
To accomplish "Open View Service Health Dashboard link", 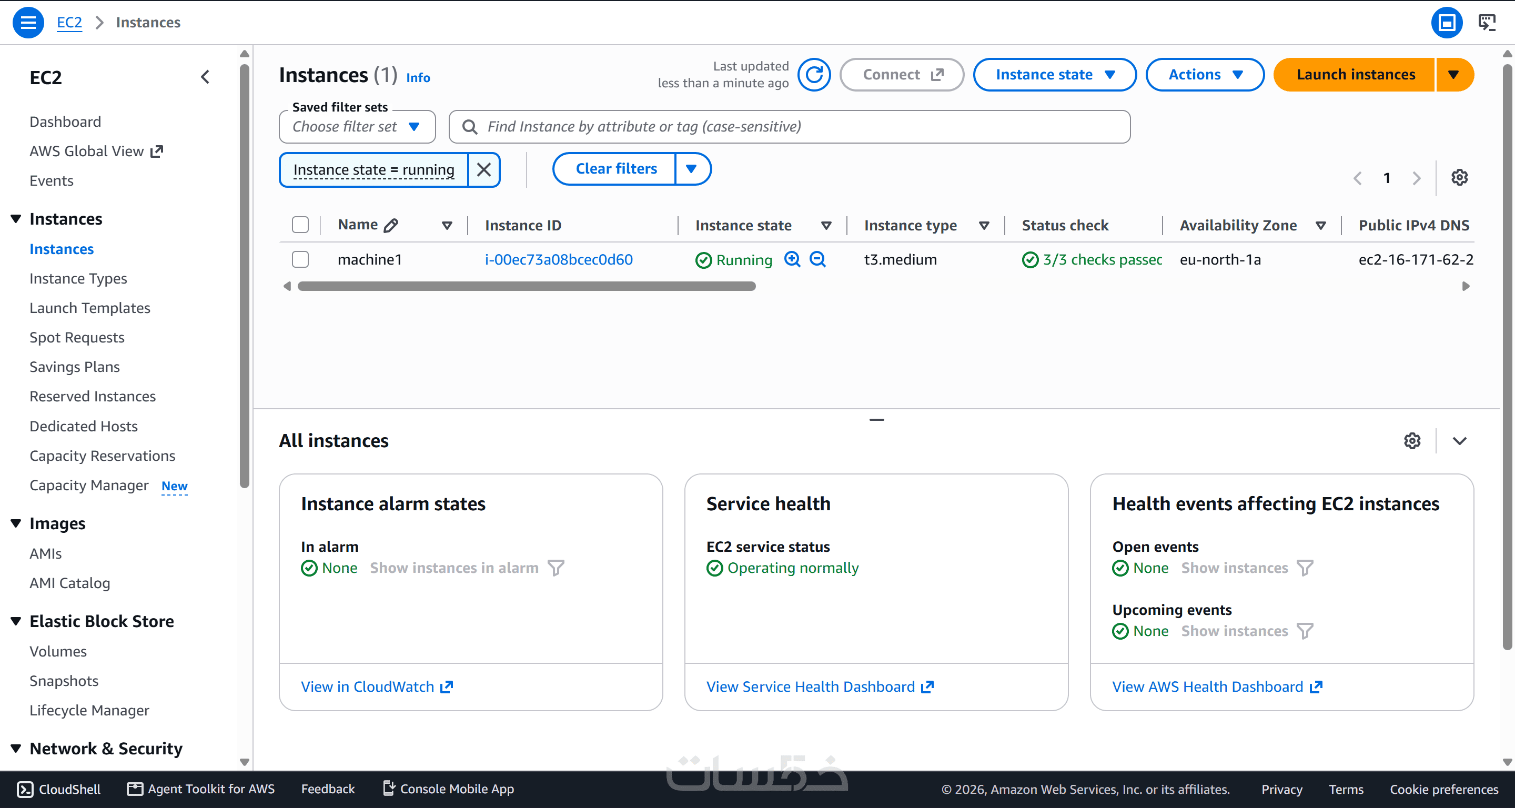I will 820,686.
